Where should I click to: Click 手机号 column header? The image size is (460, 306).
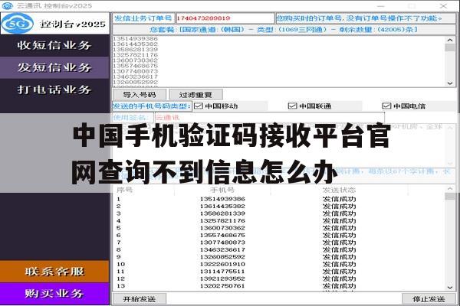point(222,190)
